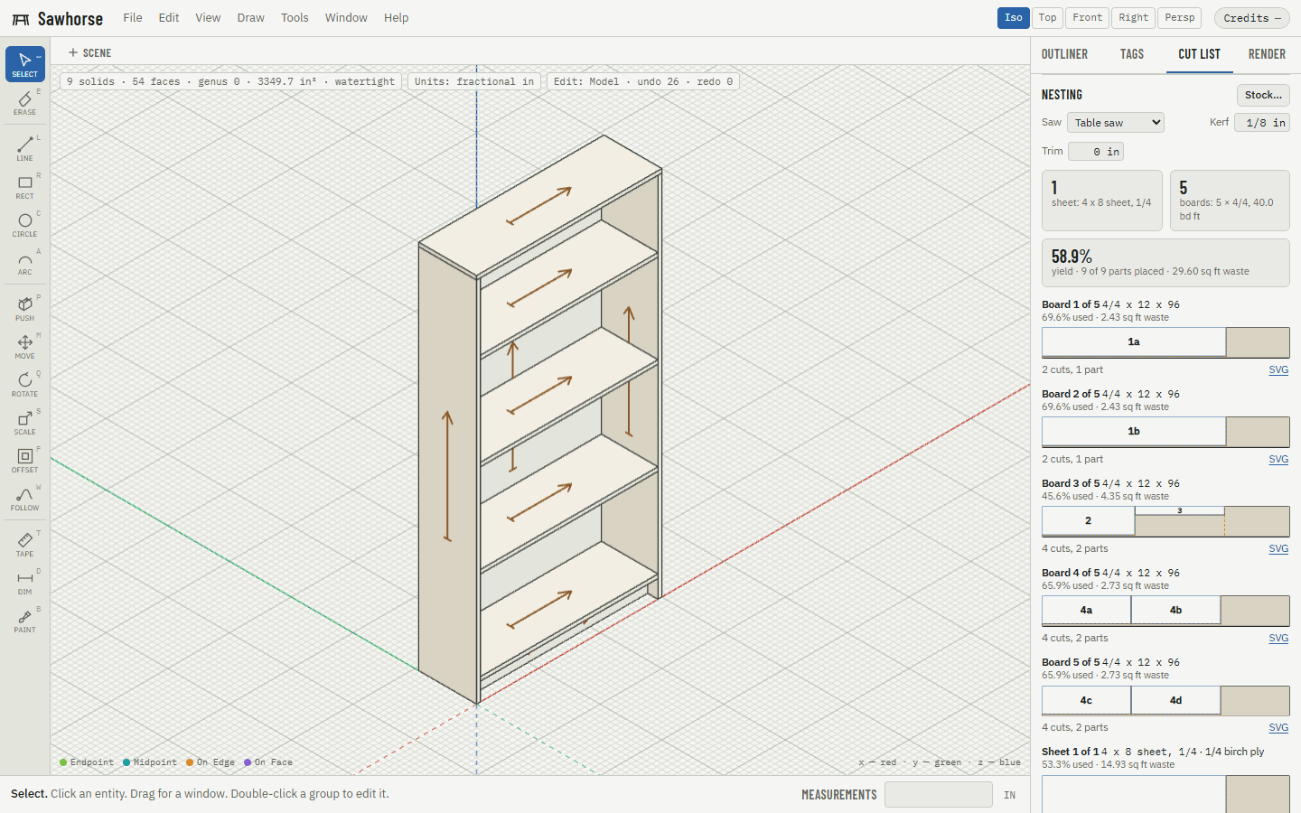Select the Move tool
This screenshot has height=813, width=1301.
(x=24, y=346)
